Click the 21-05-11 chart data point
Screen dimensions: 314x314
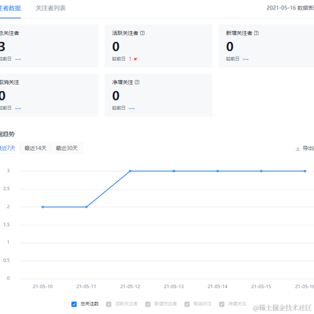pos(86,207)
